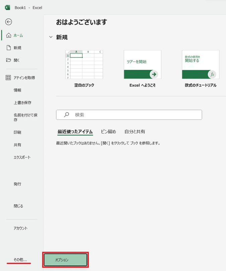Click the おはようございます greeting heading
The height and width of the screenshot is (271, 226).
81,22
